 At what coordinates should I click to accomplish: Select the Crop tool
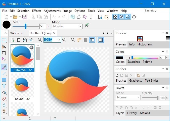(x=4, y=53)
